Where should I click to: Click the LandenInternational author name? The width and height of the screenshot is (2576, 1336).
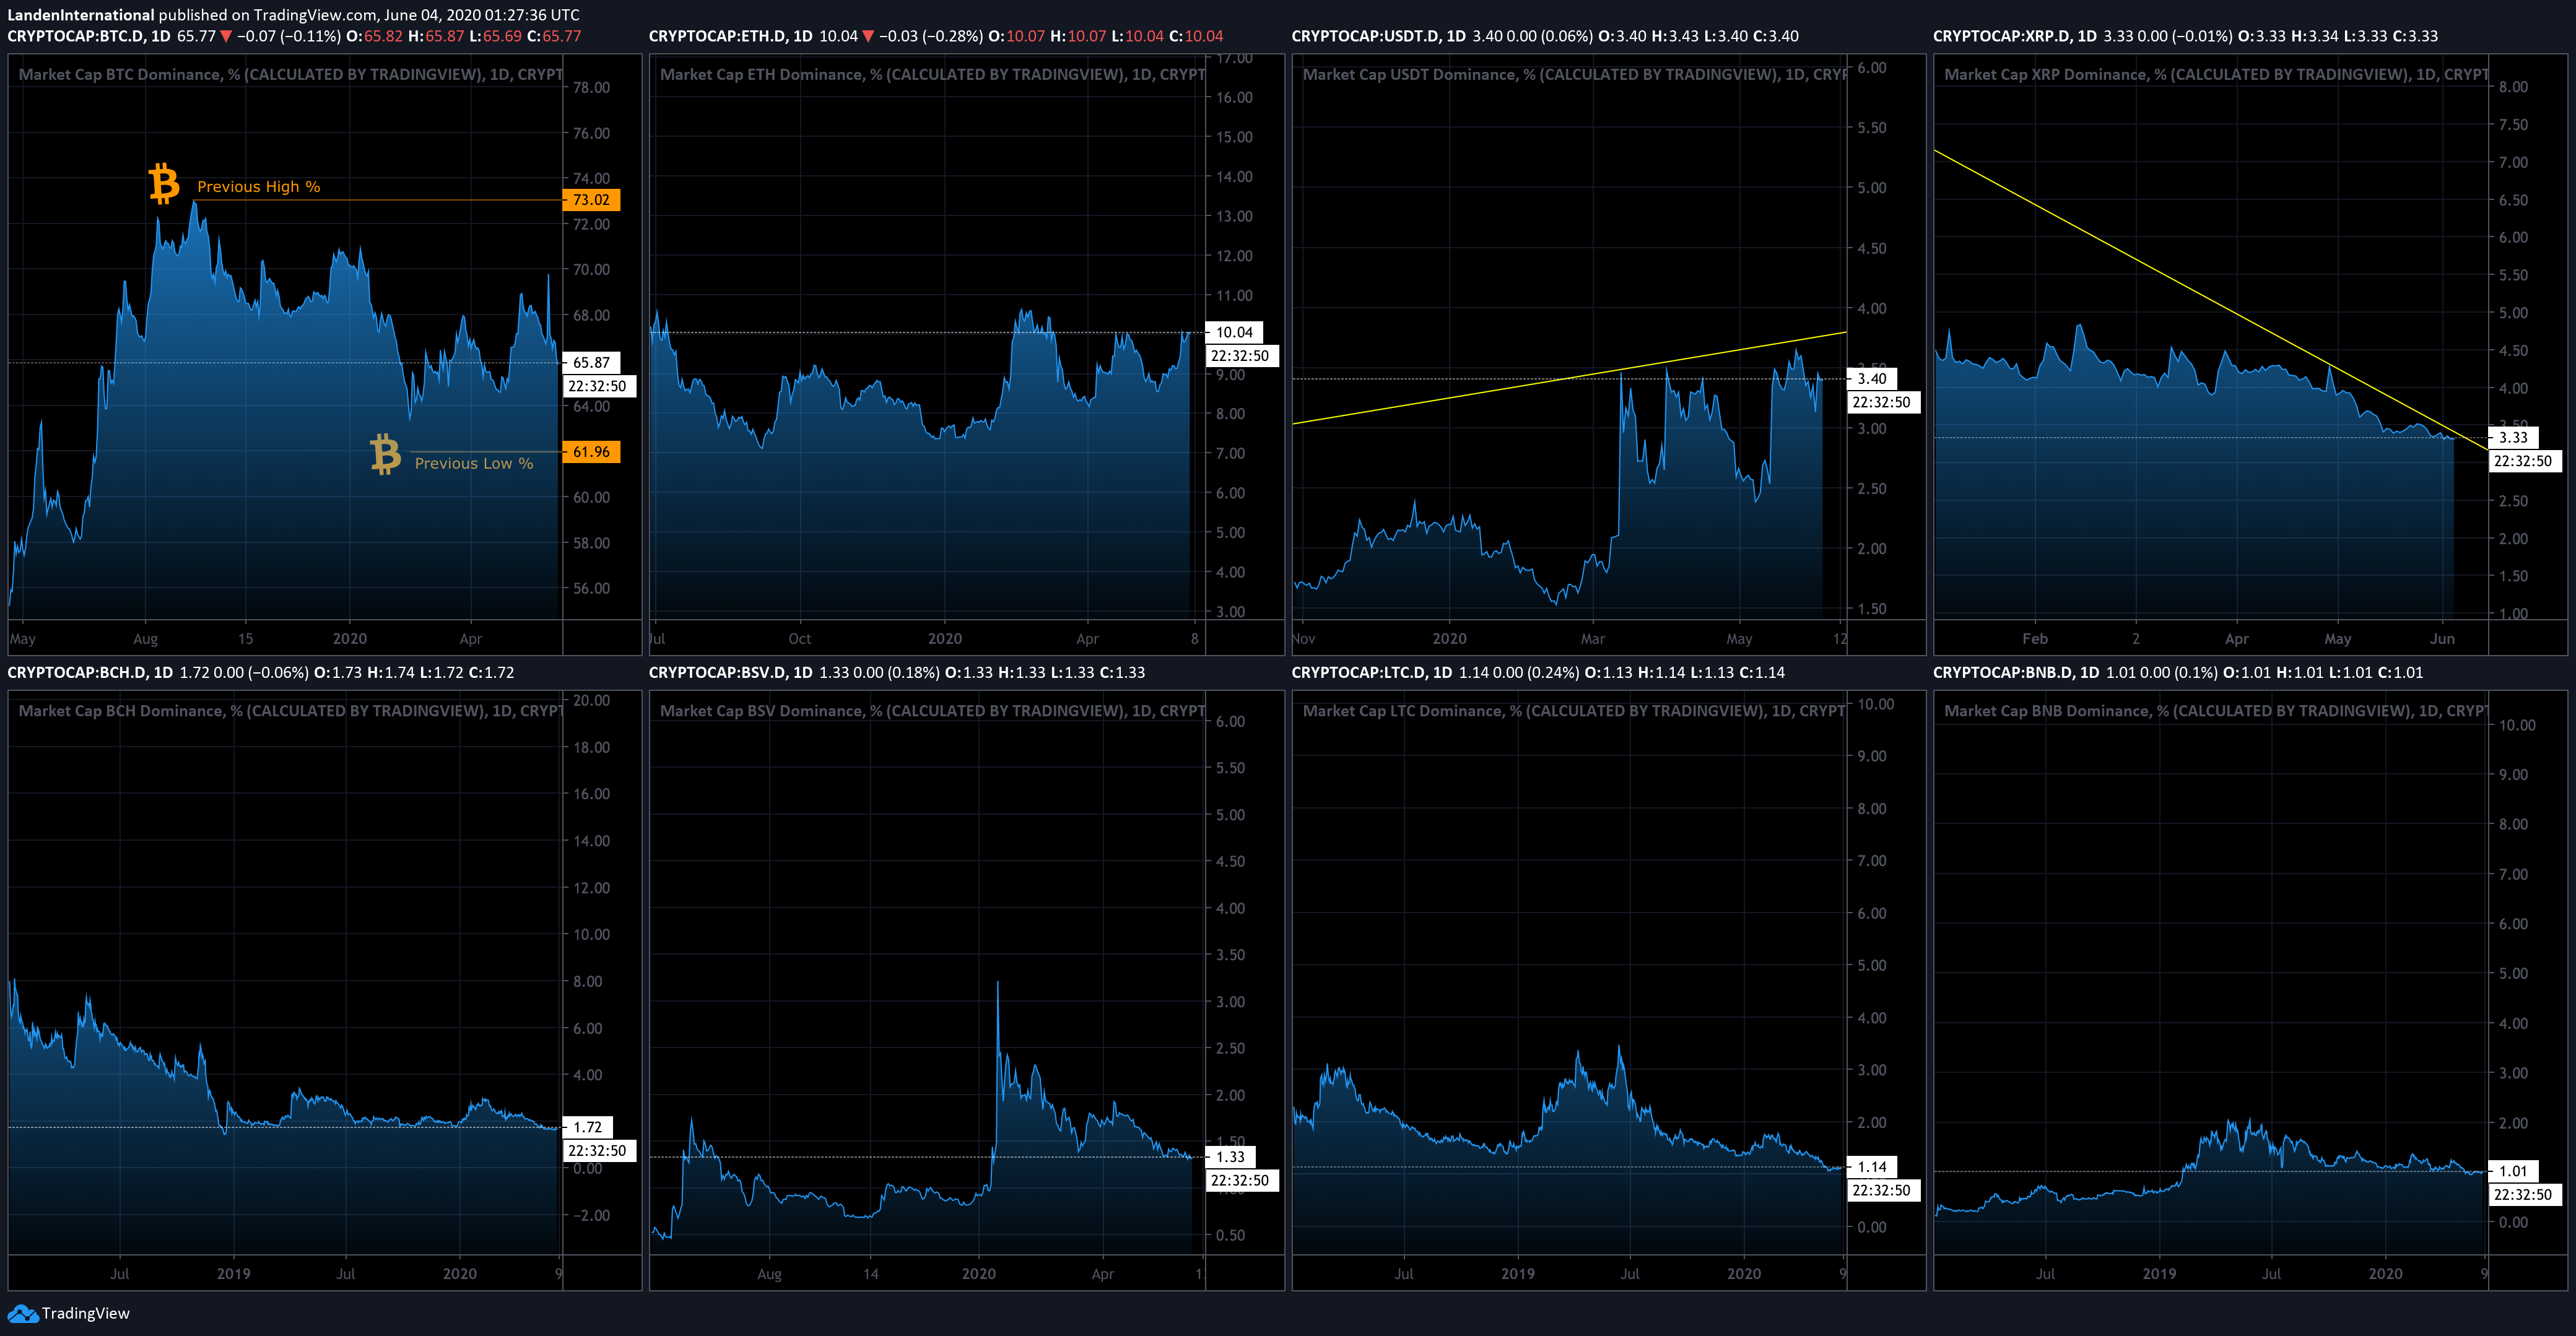pyautogui.click(x=81, y=15)
